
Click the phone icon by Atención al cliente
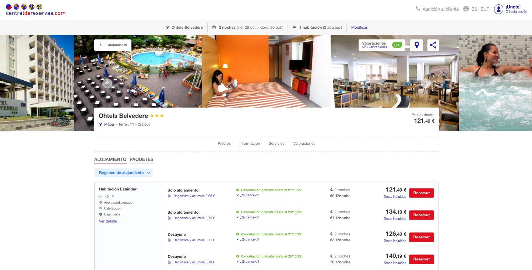pyautogui.click(x=418, y=9)
